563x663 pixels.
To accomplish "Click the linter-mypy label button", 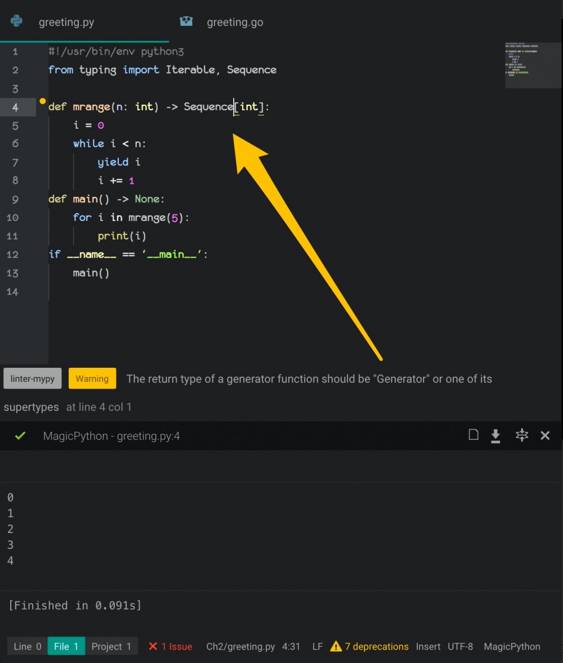I will [x=32, y=378].
